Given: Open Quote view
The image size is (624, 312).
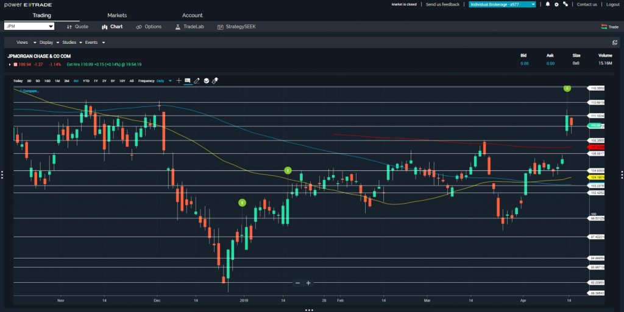Looking at the screenshot, I should tap(77, 27).
